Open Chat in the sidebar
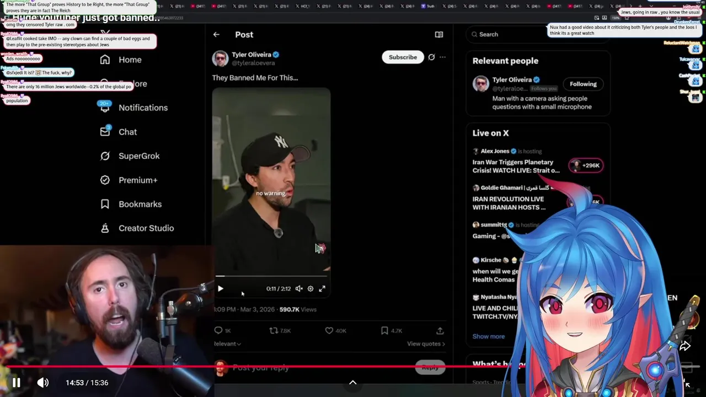The width and height of the screenshot is (706, 397). [118, 132]
